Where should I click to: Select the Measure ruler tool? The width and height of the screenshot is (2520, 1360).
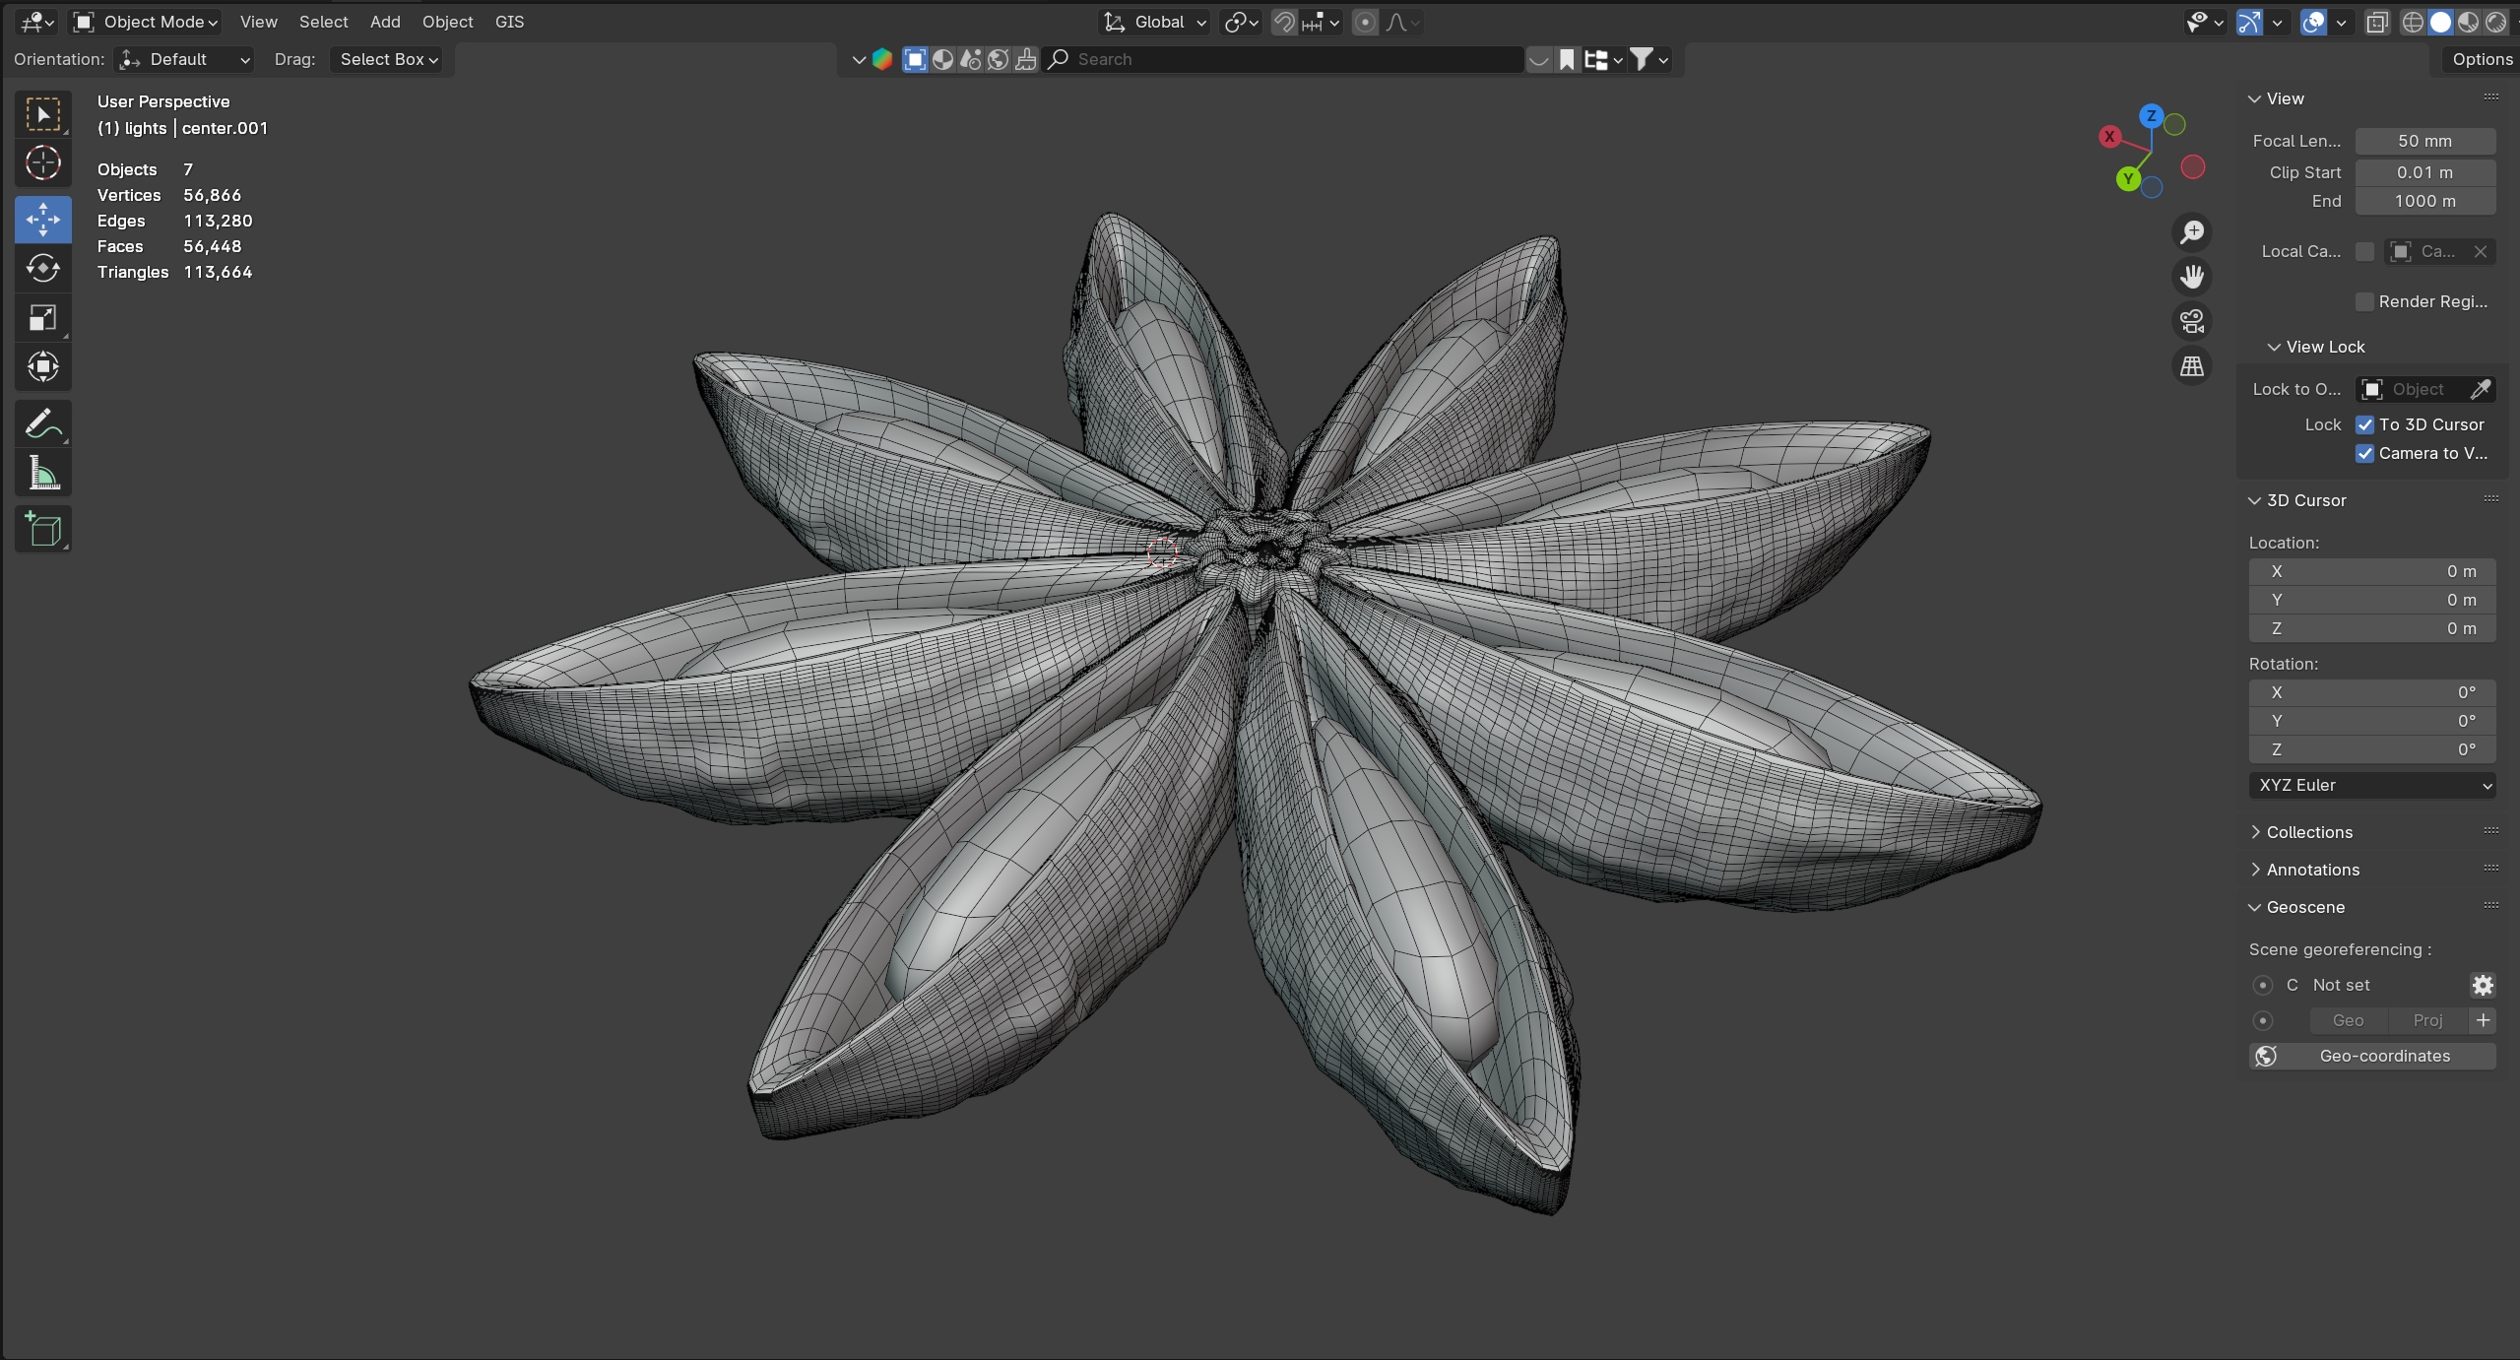pyautogui.click(x=42, y=474)
